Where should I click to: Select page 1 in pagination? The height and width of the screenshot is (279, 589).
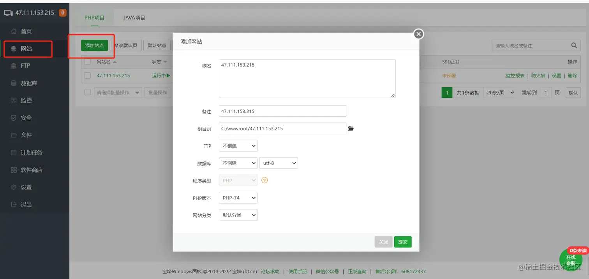[447, 93]
